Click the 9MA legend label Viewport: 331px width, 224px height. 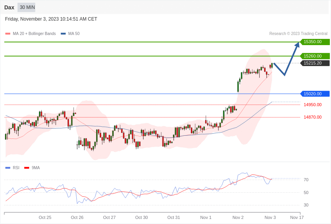(36, 168)
